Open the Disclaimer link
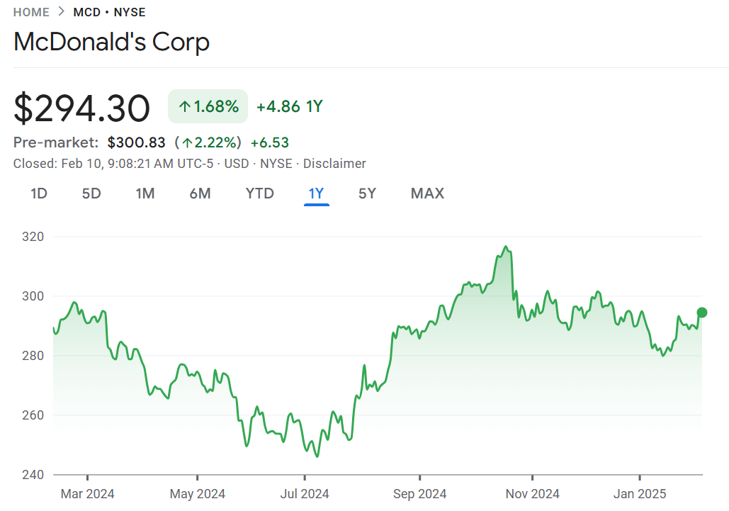 334,164
